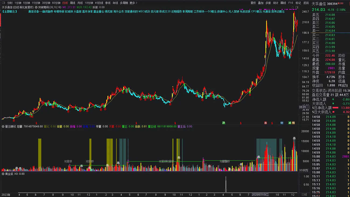Switch to the 1分钟 period tab
Image resolution: width=350 pixels, height=197 pixels.
click(x=18, y=3)
